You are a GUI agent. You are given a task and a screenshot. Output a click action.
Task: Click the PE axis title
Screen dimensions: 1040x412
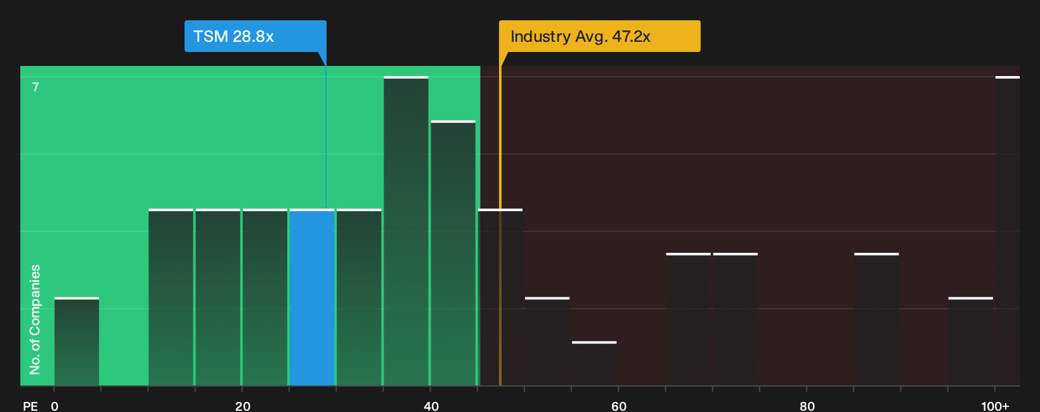pos(30,406)
